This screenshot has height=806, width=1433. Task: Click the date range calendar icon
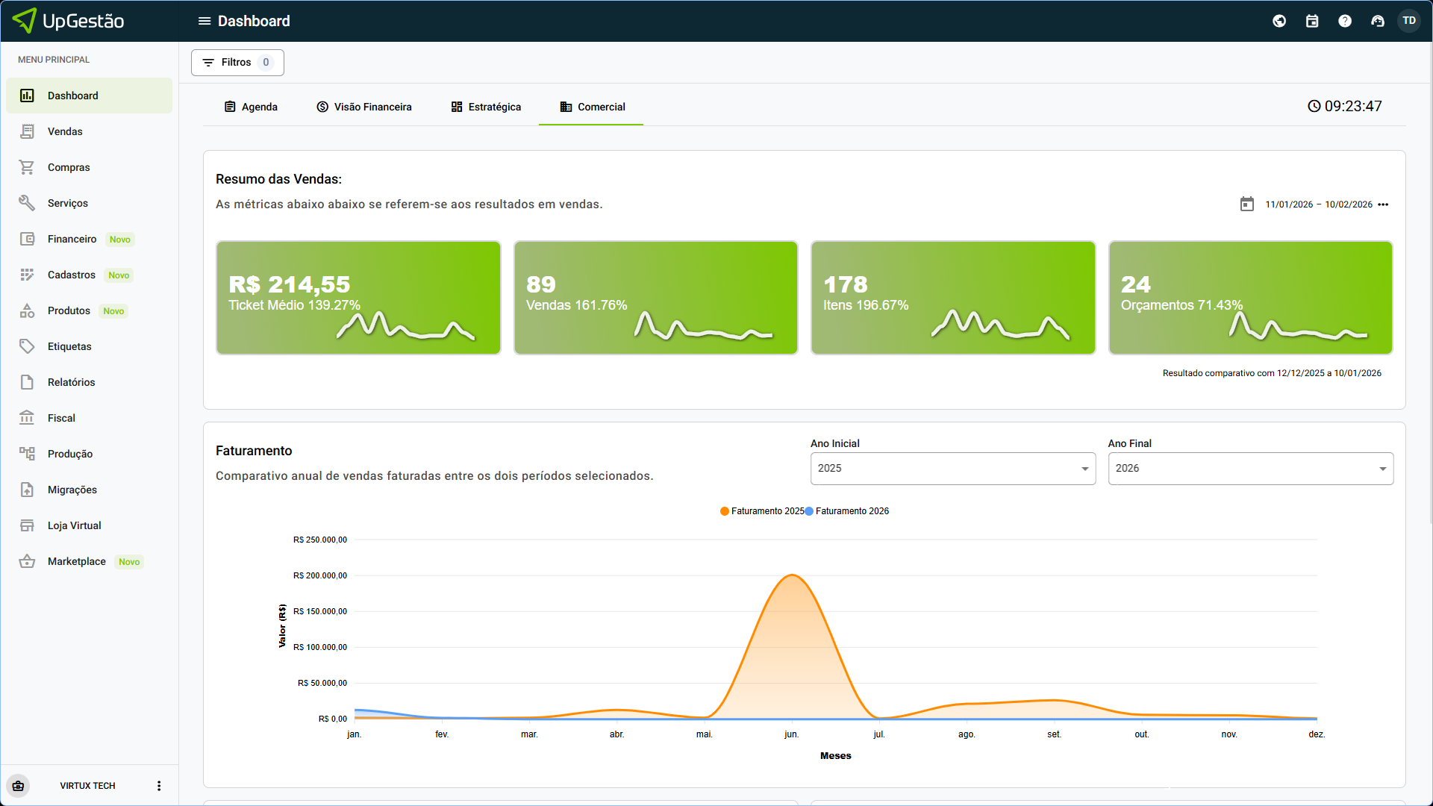pyautogui.click(x=1246, y=204)
